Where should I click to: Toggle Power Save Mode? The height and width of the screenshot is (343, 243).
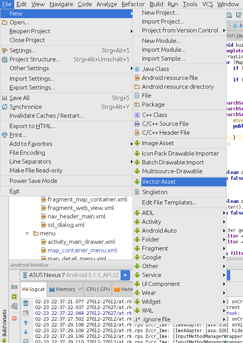click(33, 181)
